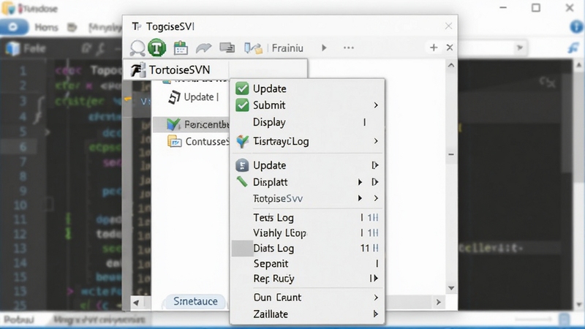This screenshot has width=585, height=329.
Task: Select the Porcentbu item with green check icon
Action: [x=191, y=124]
